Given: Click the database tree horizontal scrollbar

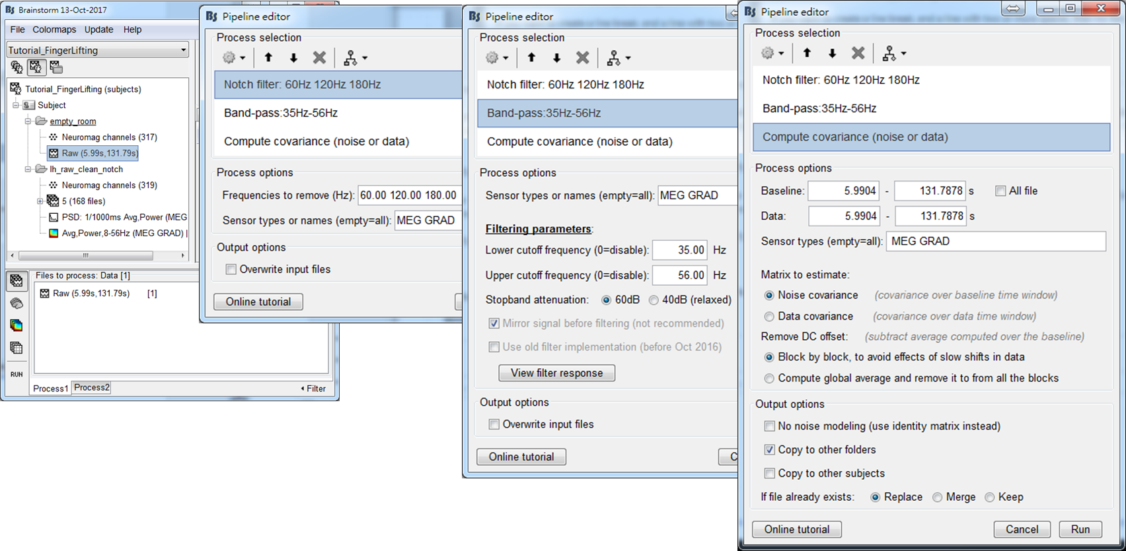Looking at the screenshot, I should (86, 255).
